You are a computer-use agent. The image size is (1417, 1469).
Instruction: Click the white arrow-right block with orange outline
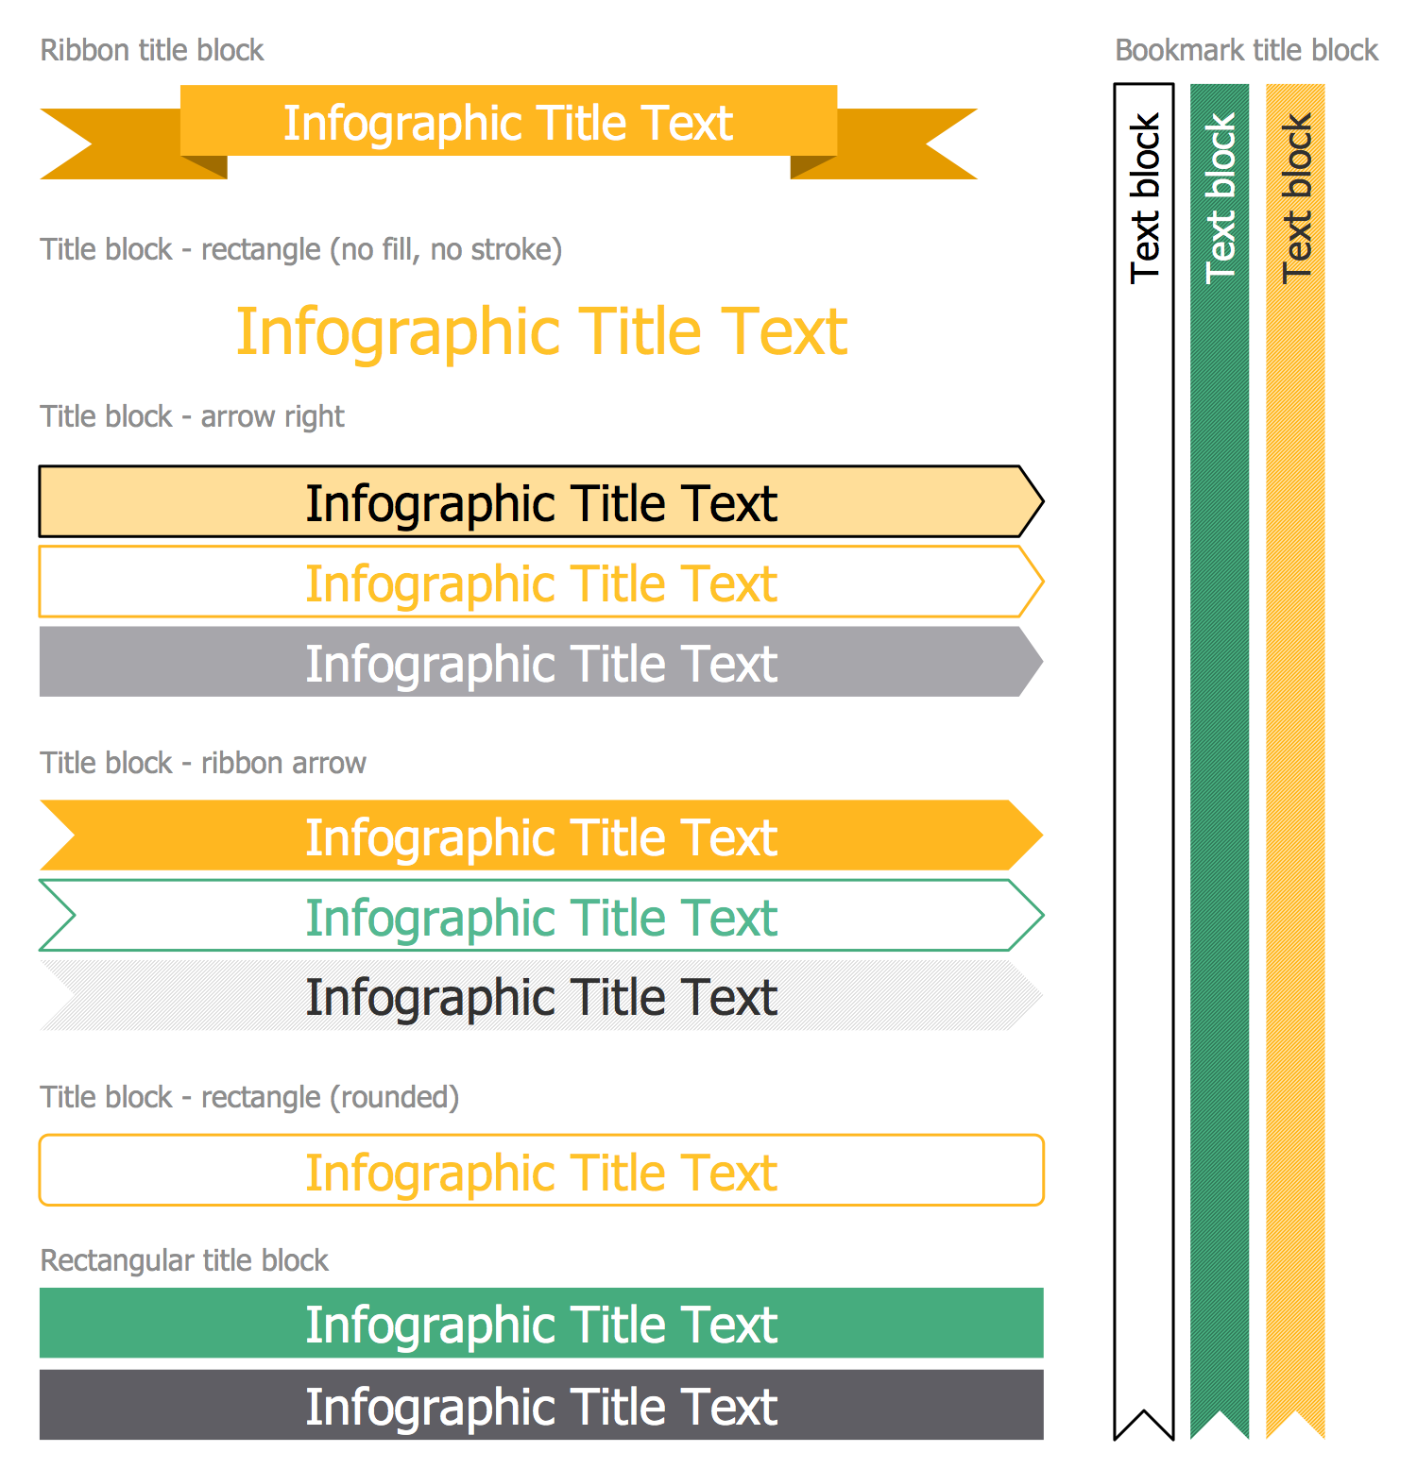541,583
